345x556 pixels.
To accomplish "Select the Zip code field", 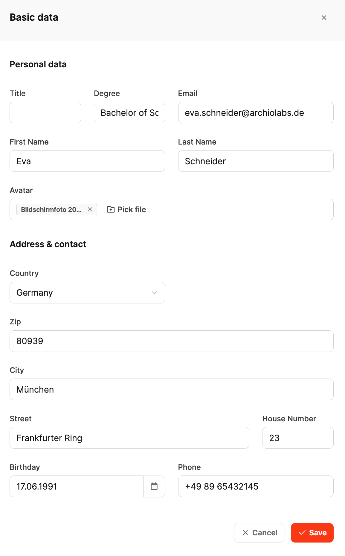I will pos(172,341).
